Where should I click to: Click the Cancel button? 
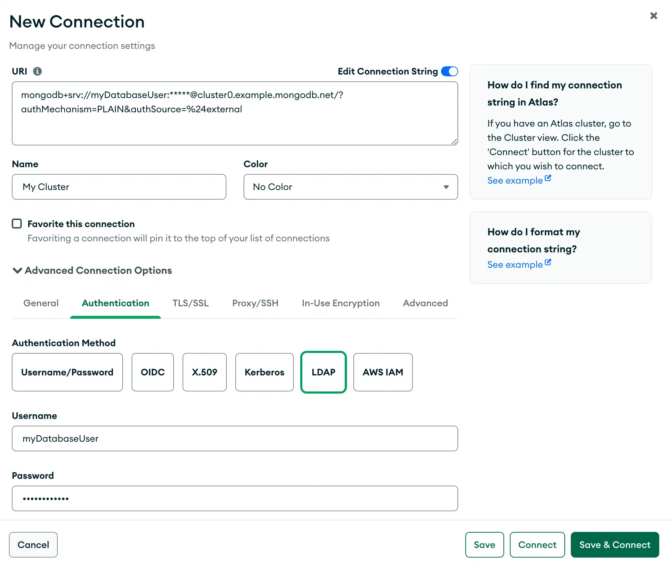point(33,544)
